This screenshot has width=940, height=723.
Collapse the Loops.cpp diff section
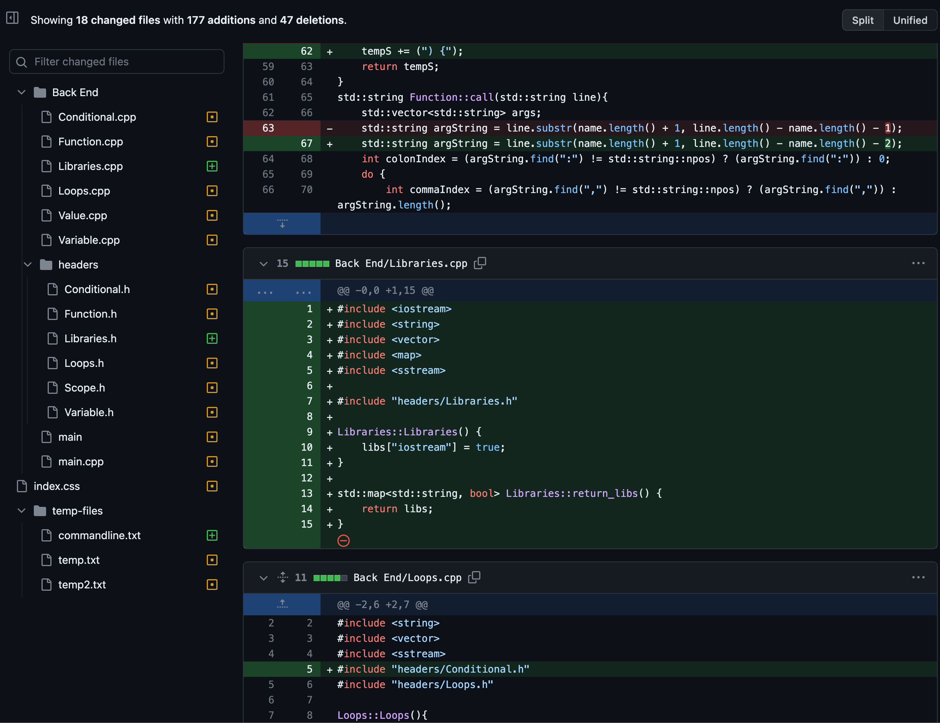pos(263,578)
